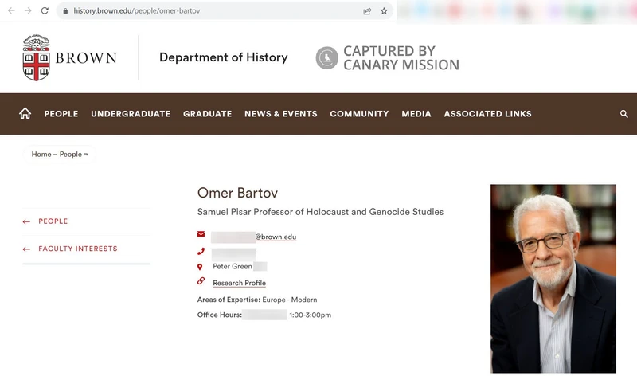Click the Omer Bartov portrait photo

pos(553,279)
